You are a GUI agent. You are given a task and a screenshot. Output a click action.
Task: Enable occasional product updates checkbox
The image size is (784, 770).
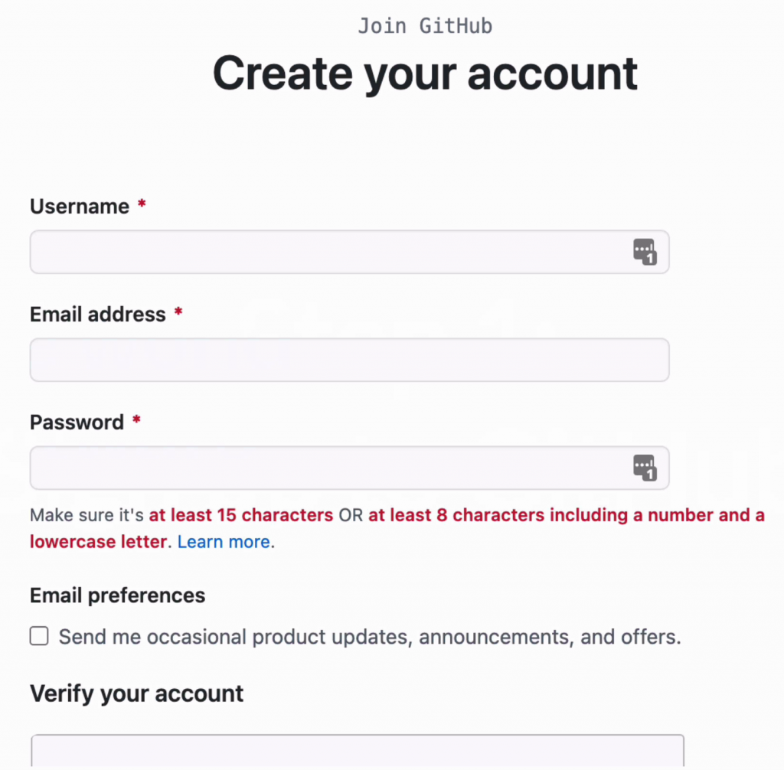coord(39,636)
